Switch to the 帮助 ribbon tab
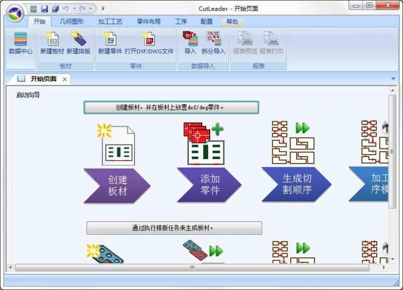 [232, 22]
